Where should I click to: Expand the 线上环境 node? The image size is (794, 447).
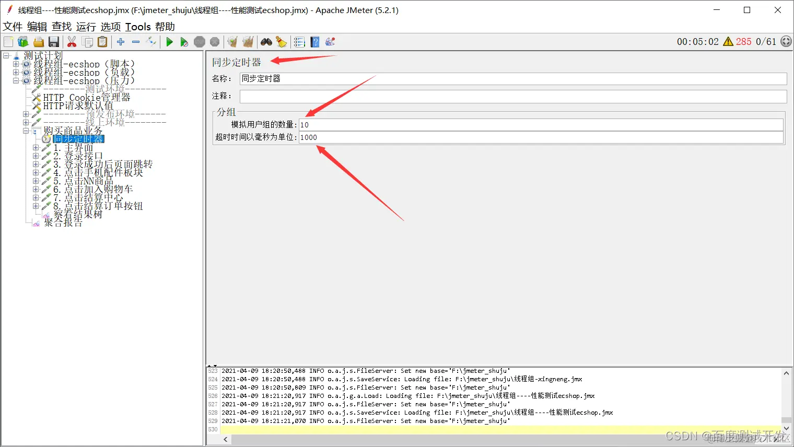[26, 122]
